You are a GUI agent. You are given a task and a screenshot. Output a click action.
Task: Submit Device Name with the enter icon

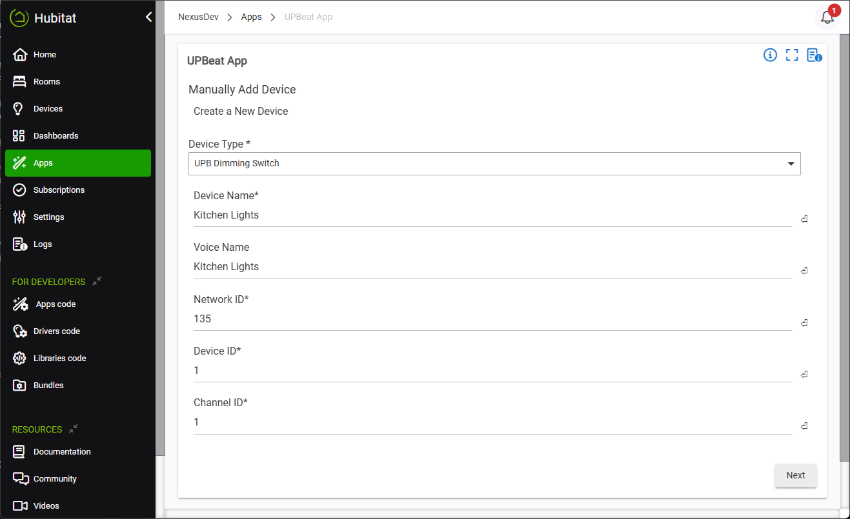804,219
